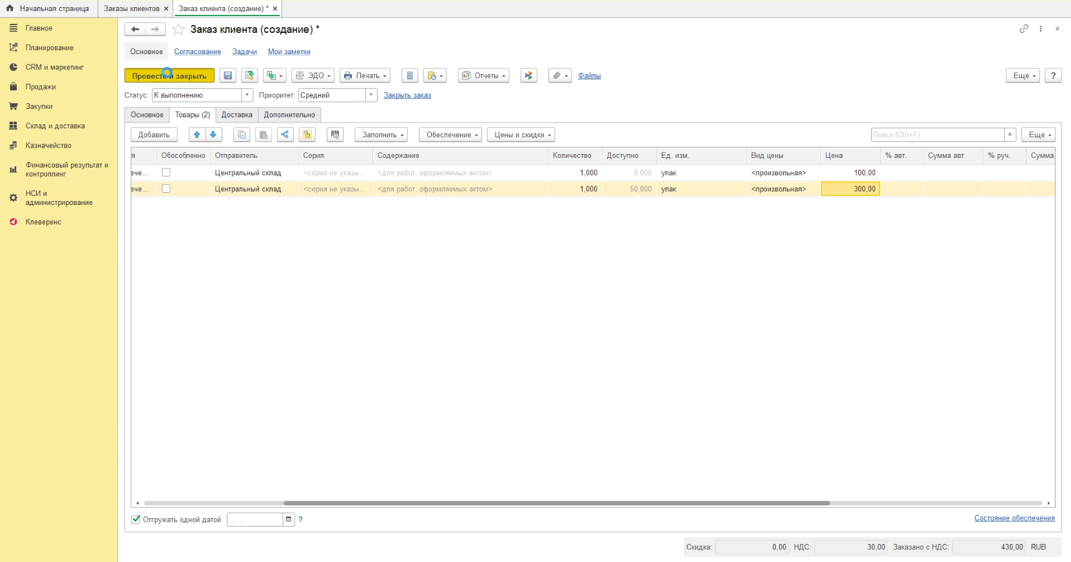This screenshot has width=1071, height=562.
Task: Expand the Приоритет dropdown
Action: point(371,95)
